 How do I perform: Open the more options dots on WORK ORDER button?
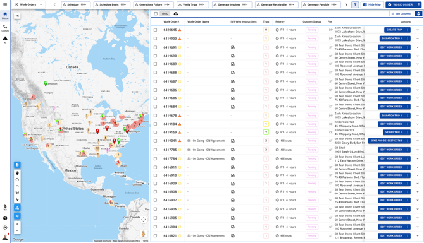click(x=418, y=4)
